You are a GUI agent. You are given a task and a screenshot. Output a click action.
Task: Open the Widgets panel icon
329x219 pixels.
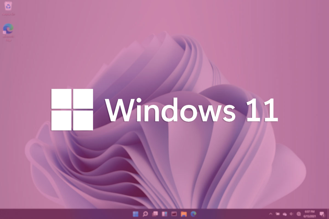(164, 214)
